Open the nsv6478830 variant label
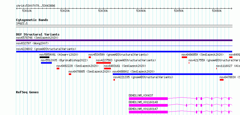 pyautogui.click(x=230, y=77)
